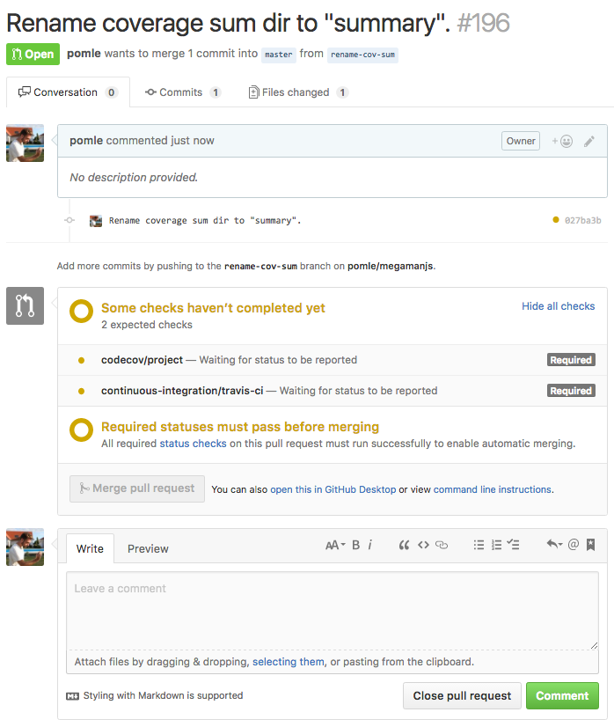Viewport: 614px width, 727px height.
Task: Insert a numbered list
Action: (496, 545)
